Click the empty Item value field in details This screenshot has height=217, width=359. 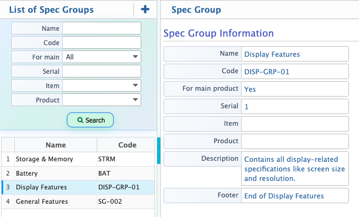click(295, 124)
